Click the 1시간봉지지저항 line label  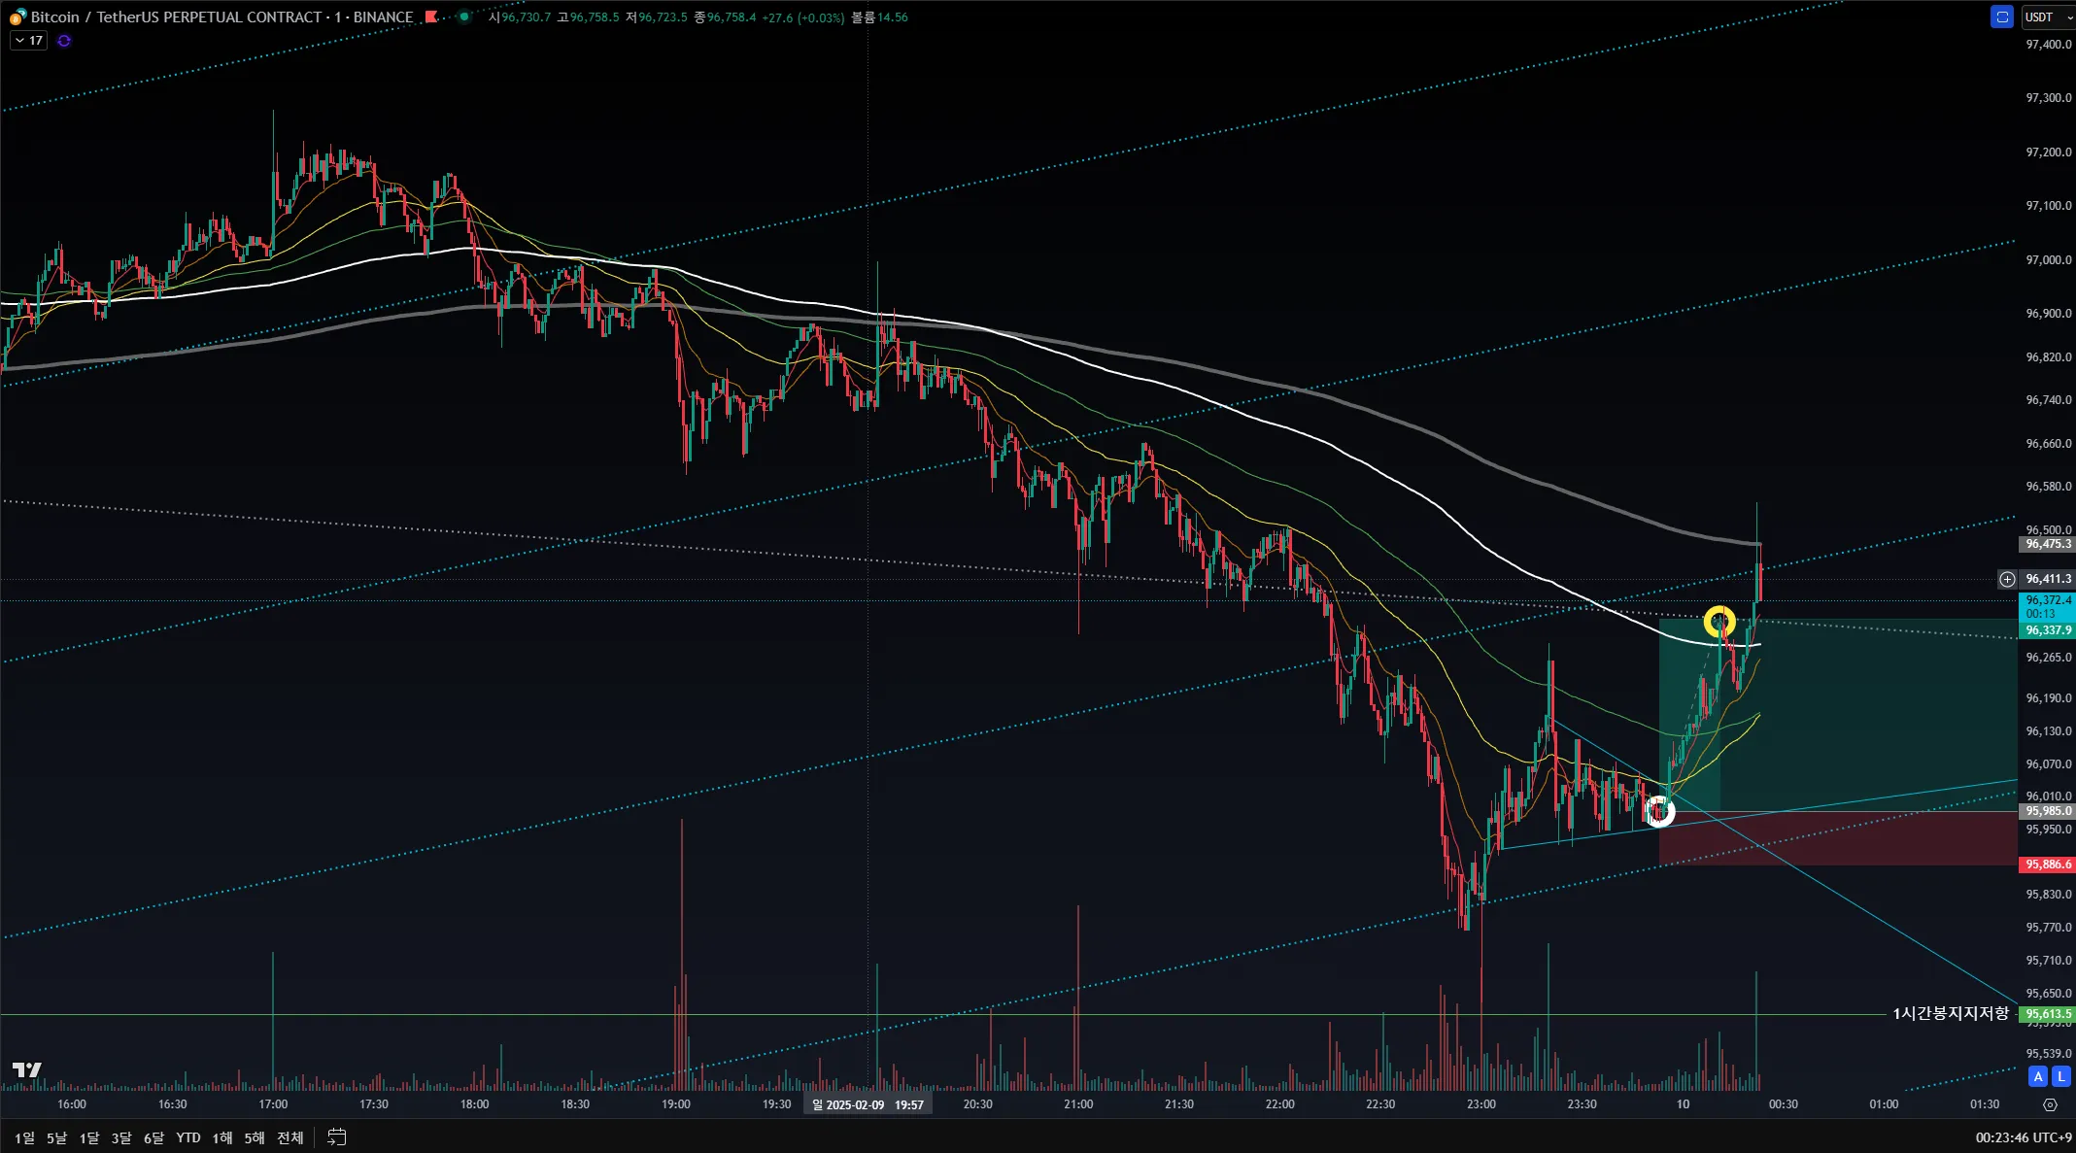click(1951, 1014)
